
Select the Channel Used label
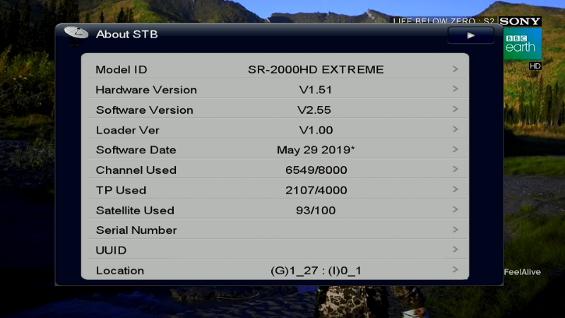(x=136, y=170)
